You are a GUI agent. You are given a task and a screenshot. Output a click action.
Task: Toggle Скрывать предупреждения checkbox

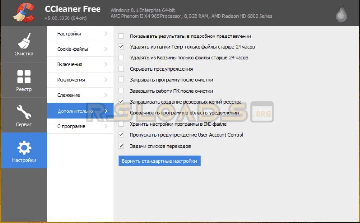(x=121, y=69)
